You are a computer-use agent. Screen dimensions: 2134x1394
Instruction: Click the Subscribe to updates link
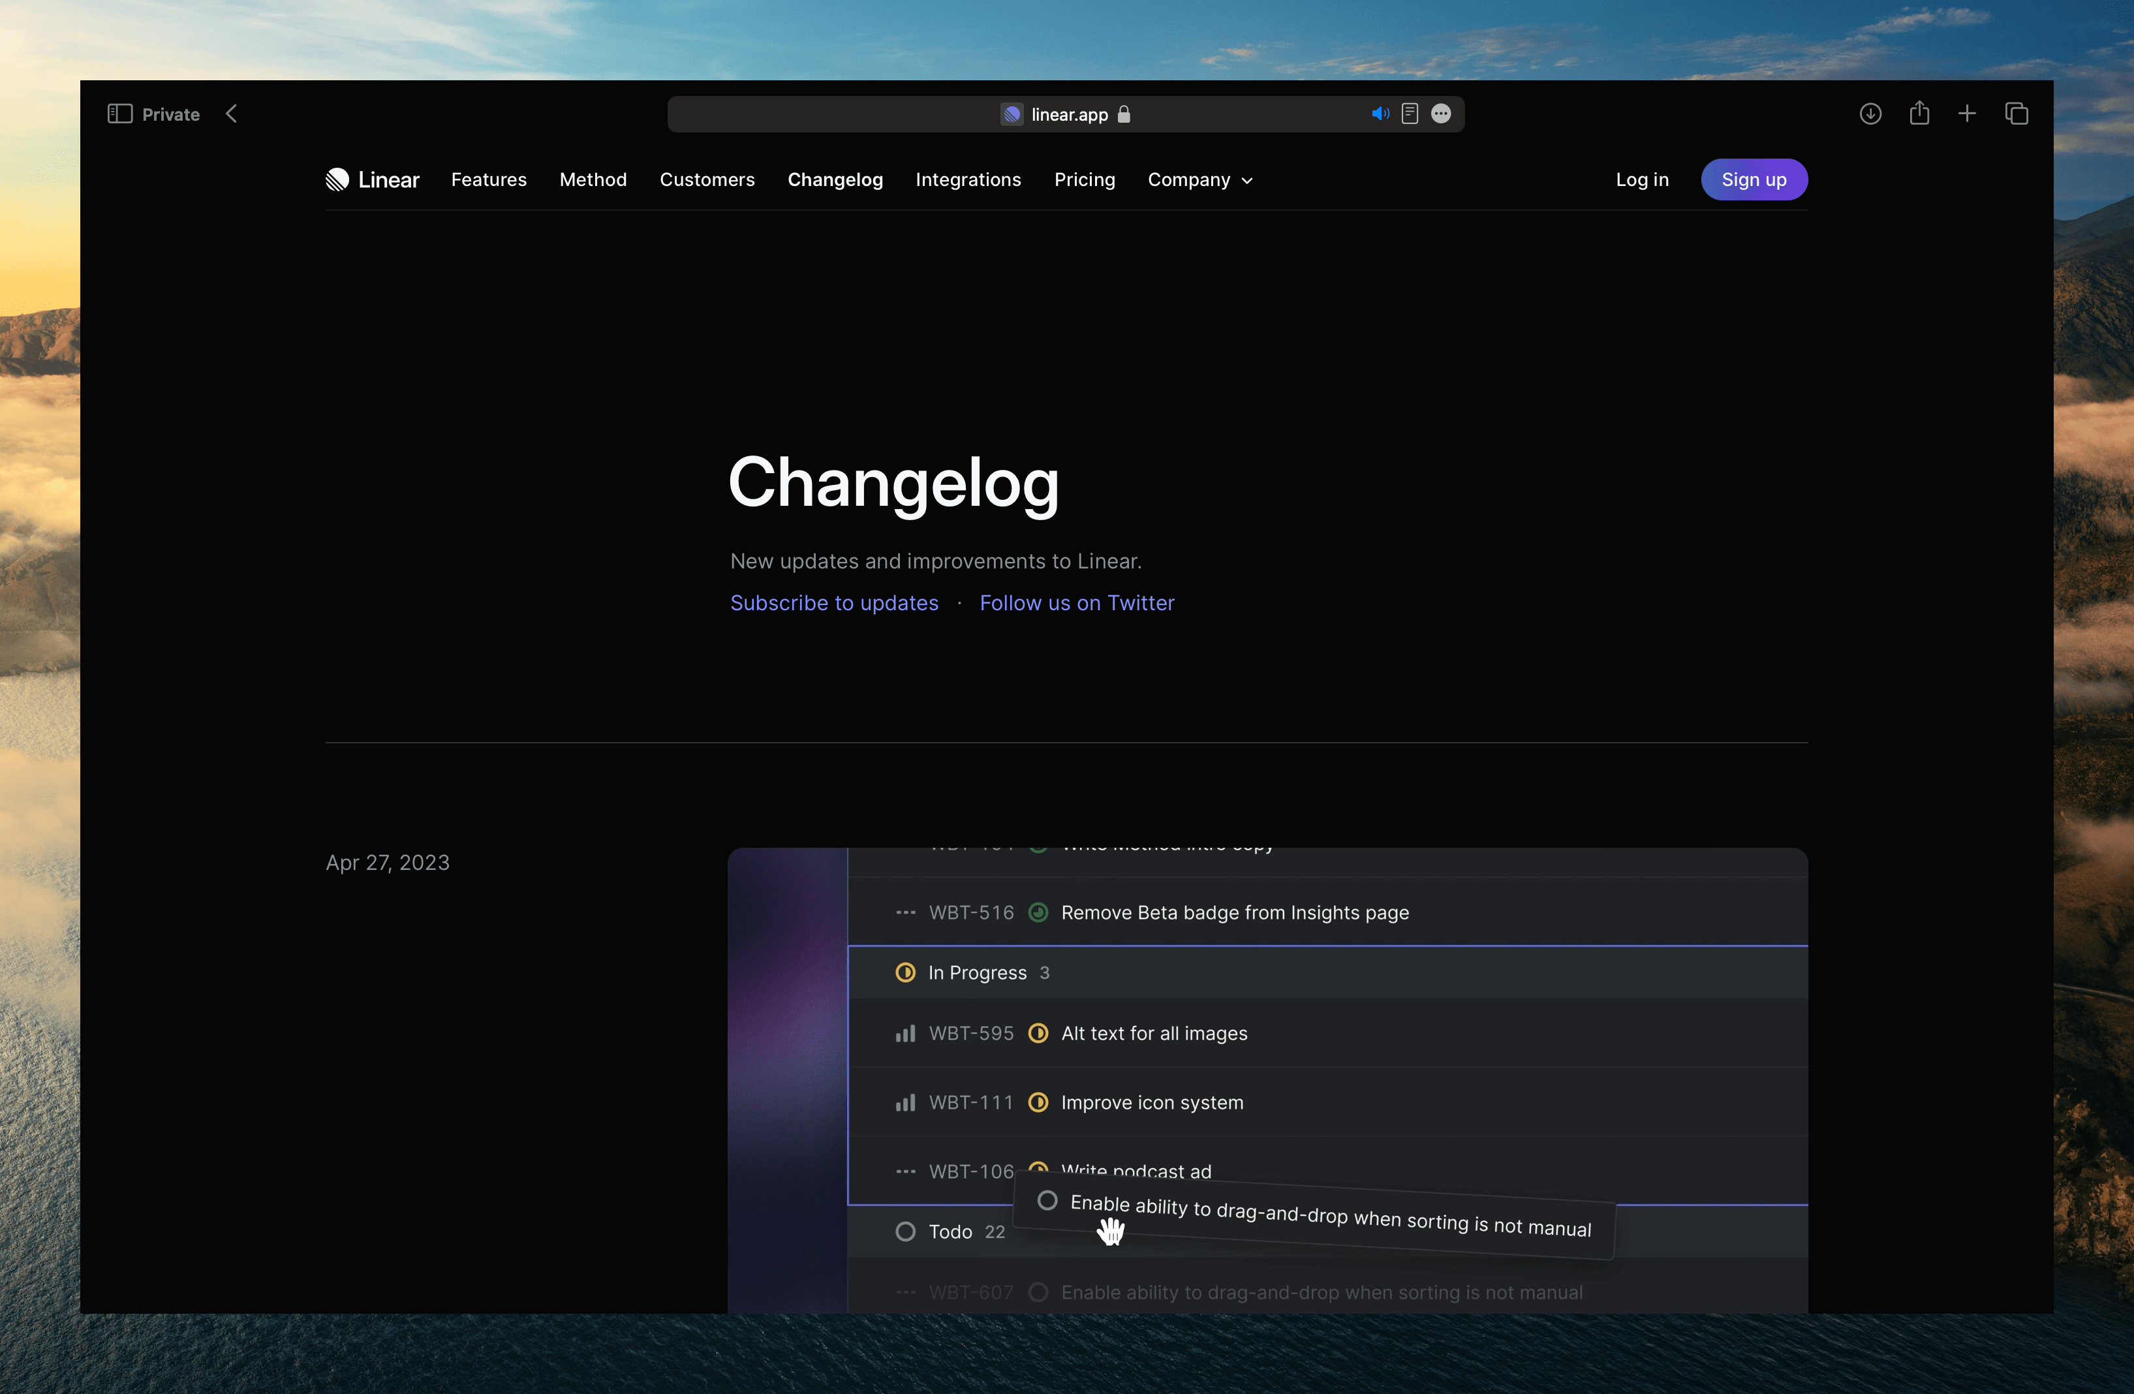pyautogui.click(x=833, y=602)
